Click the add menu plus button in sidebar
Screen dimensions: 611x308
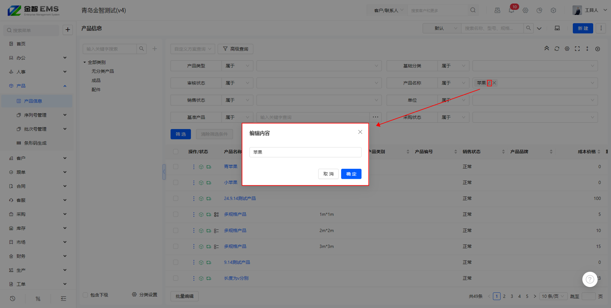pyautogui.click(x=68, y=30)
